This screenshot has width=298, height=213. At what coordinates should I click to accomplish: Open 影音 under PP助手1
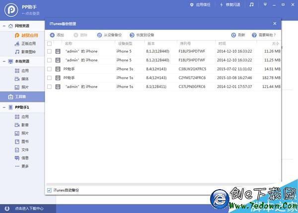pos(22,125)
